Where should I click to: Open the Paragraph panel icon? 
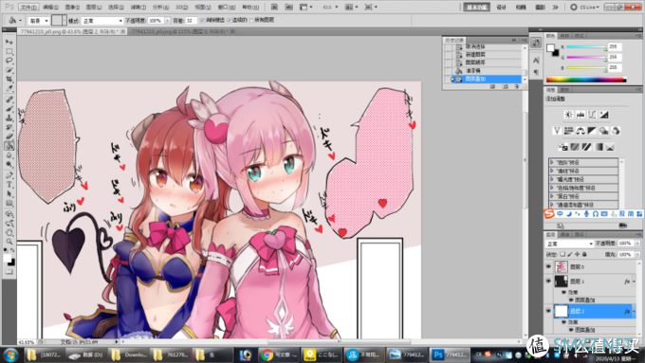(536, 72)
